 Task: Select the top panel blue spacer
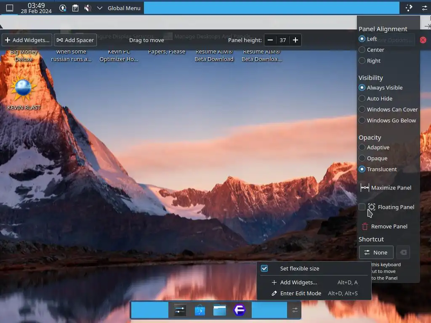point(271,8)
